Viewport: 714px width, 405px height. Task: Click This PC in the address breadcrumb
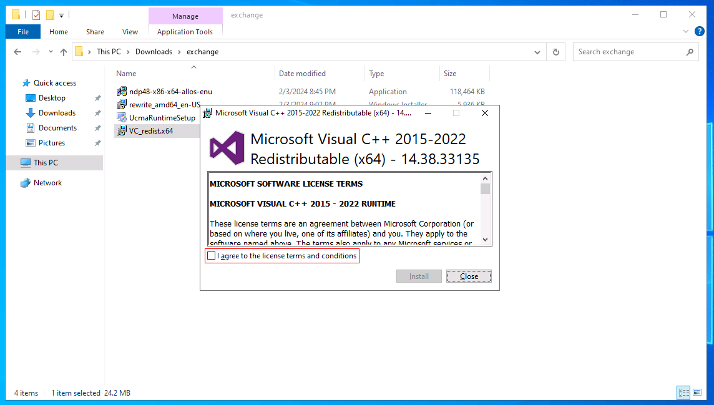pyautogui.click(x=109, y=52)
